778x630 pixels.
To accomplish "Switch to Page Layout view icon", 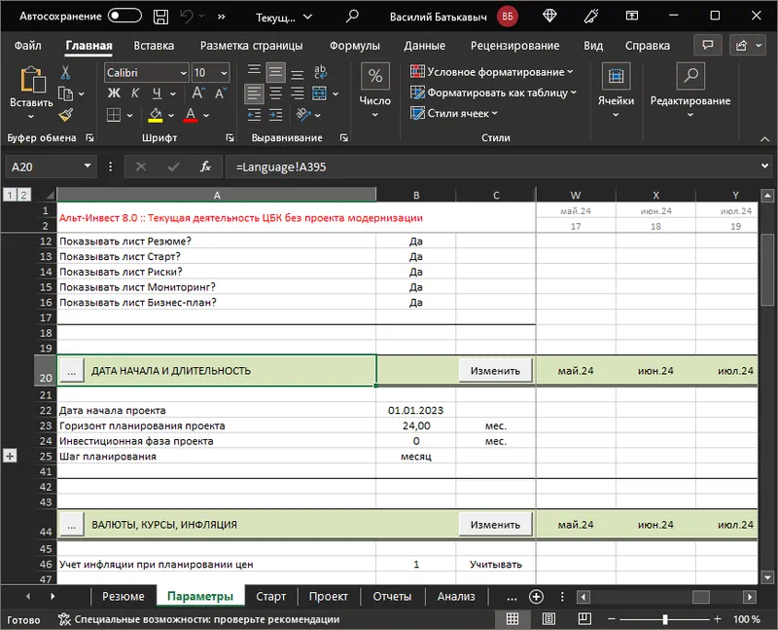I will pos(548,619).
